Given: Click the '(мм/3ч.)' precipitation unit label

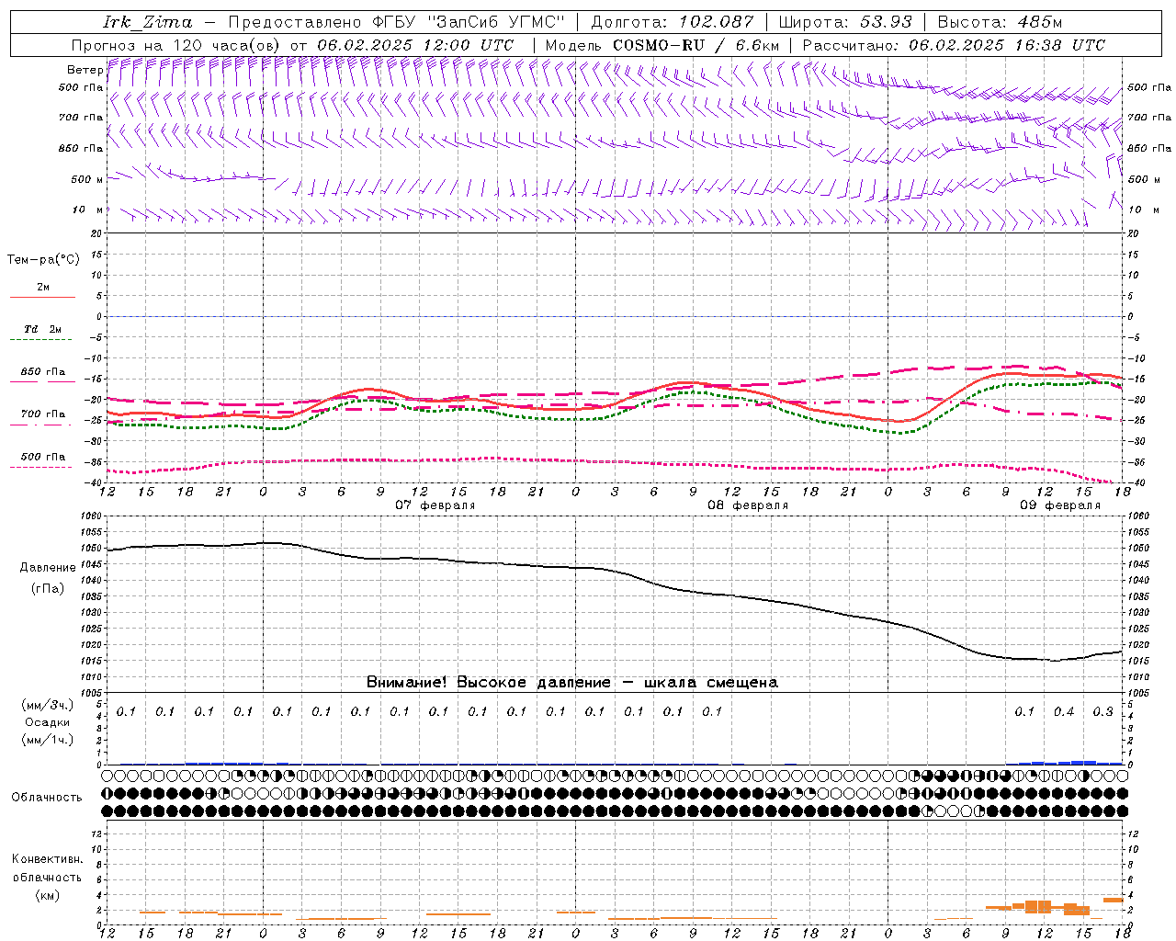Looking at the screenshot, I should [x=48, y=706].
